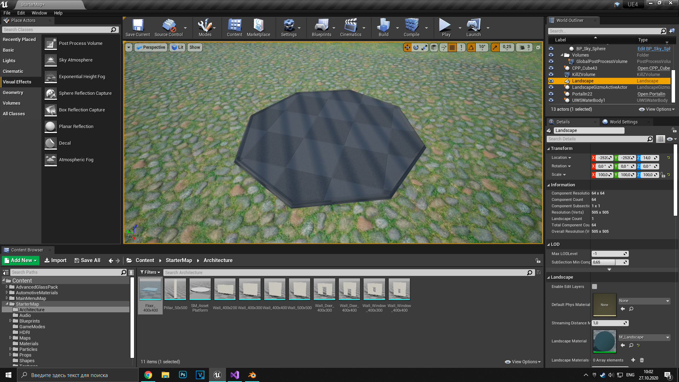Start Play in the viewport
The width and height of the screenshot is (679, 382).
[x=446, y=28]
